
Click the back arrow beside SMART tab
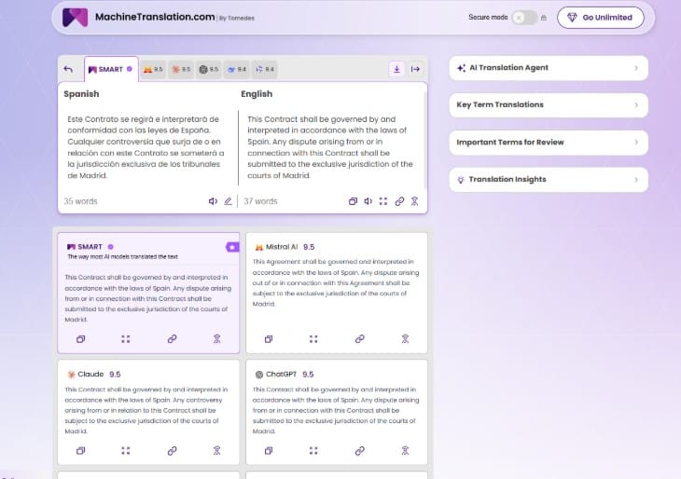click(68, 69)
